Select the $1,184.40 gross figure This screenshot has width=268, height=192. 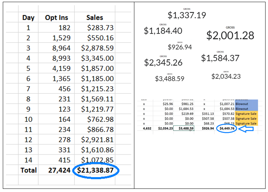(163, 31)
